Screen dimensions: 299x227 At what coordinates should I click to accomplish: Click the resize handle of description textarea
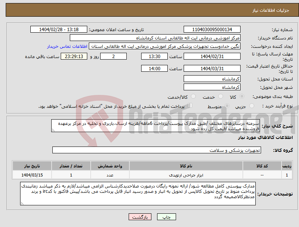click(x=53, y=130)
